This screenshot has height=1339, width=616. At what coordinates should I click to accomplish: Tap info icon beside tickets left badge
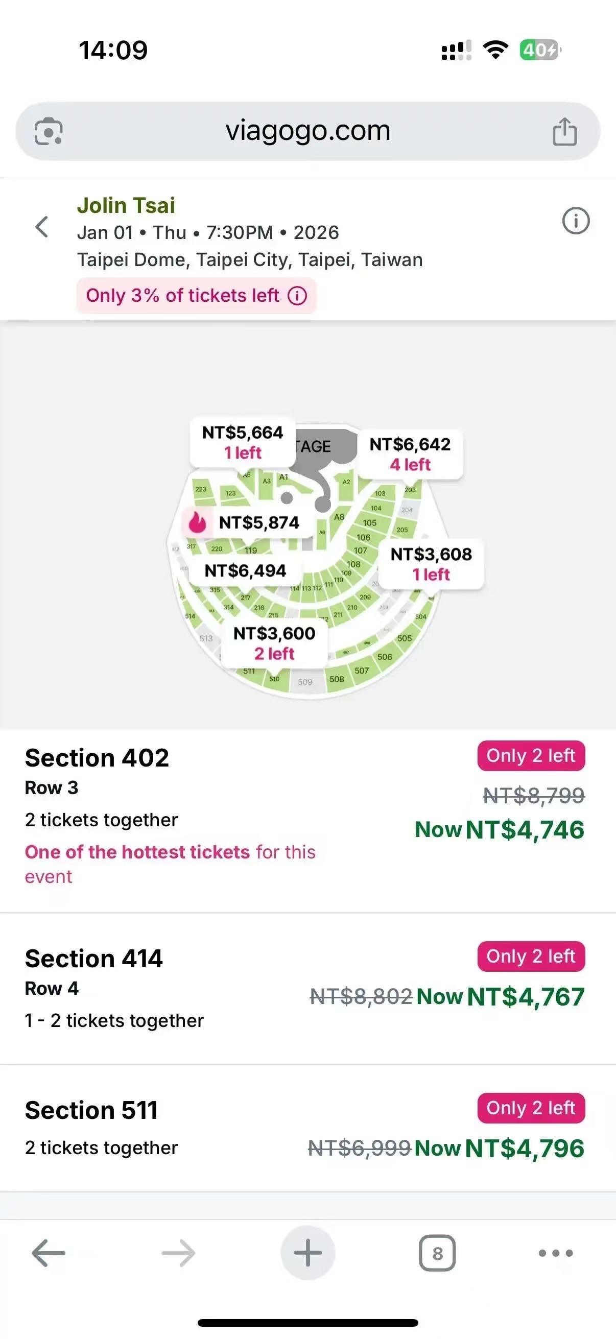297,296
